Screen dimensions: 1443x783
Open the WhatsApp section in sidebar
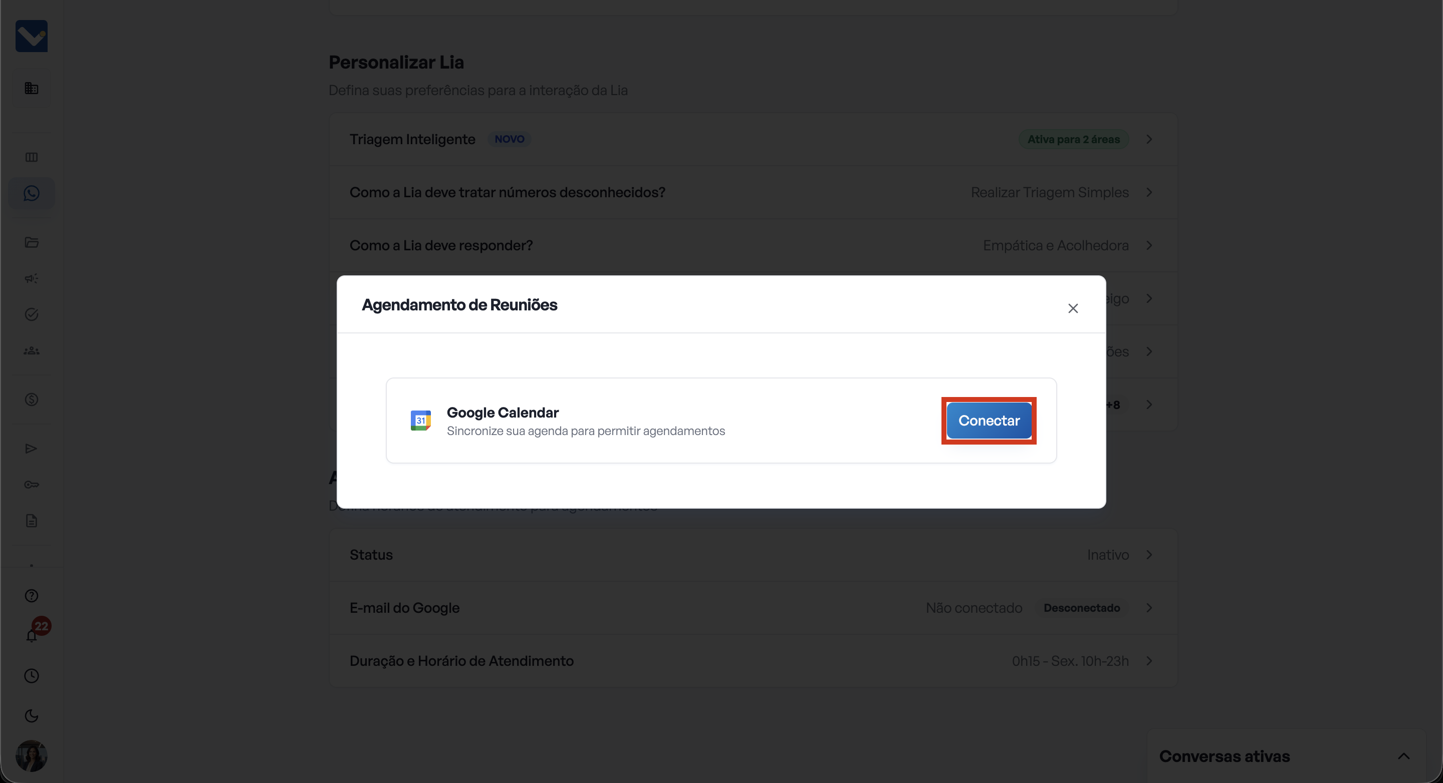click(32, 194)
